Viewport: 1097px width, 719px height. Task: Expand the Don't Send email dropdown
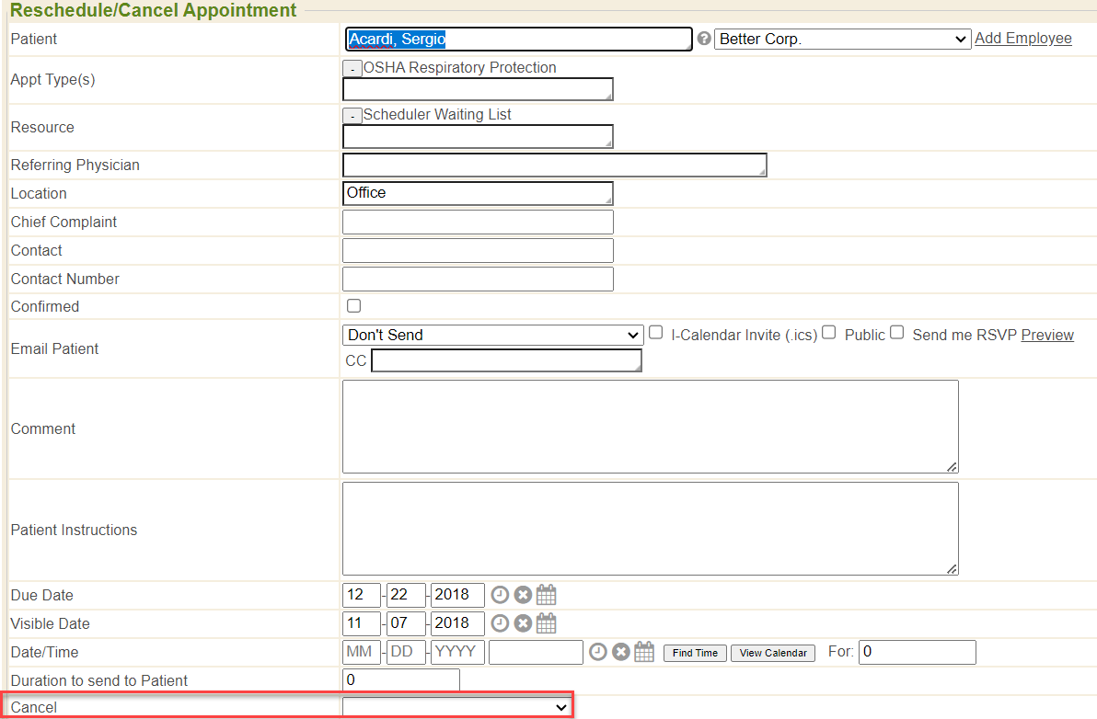click(492, 335)
